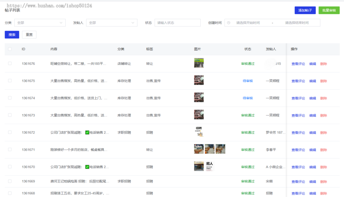Click the 待审核 status of post 1361675
The image size is (344, 197).
point(248,81)
